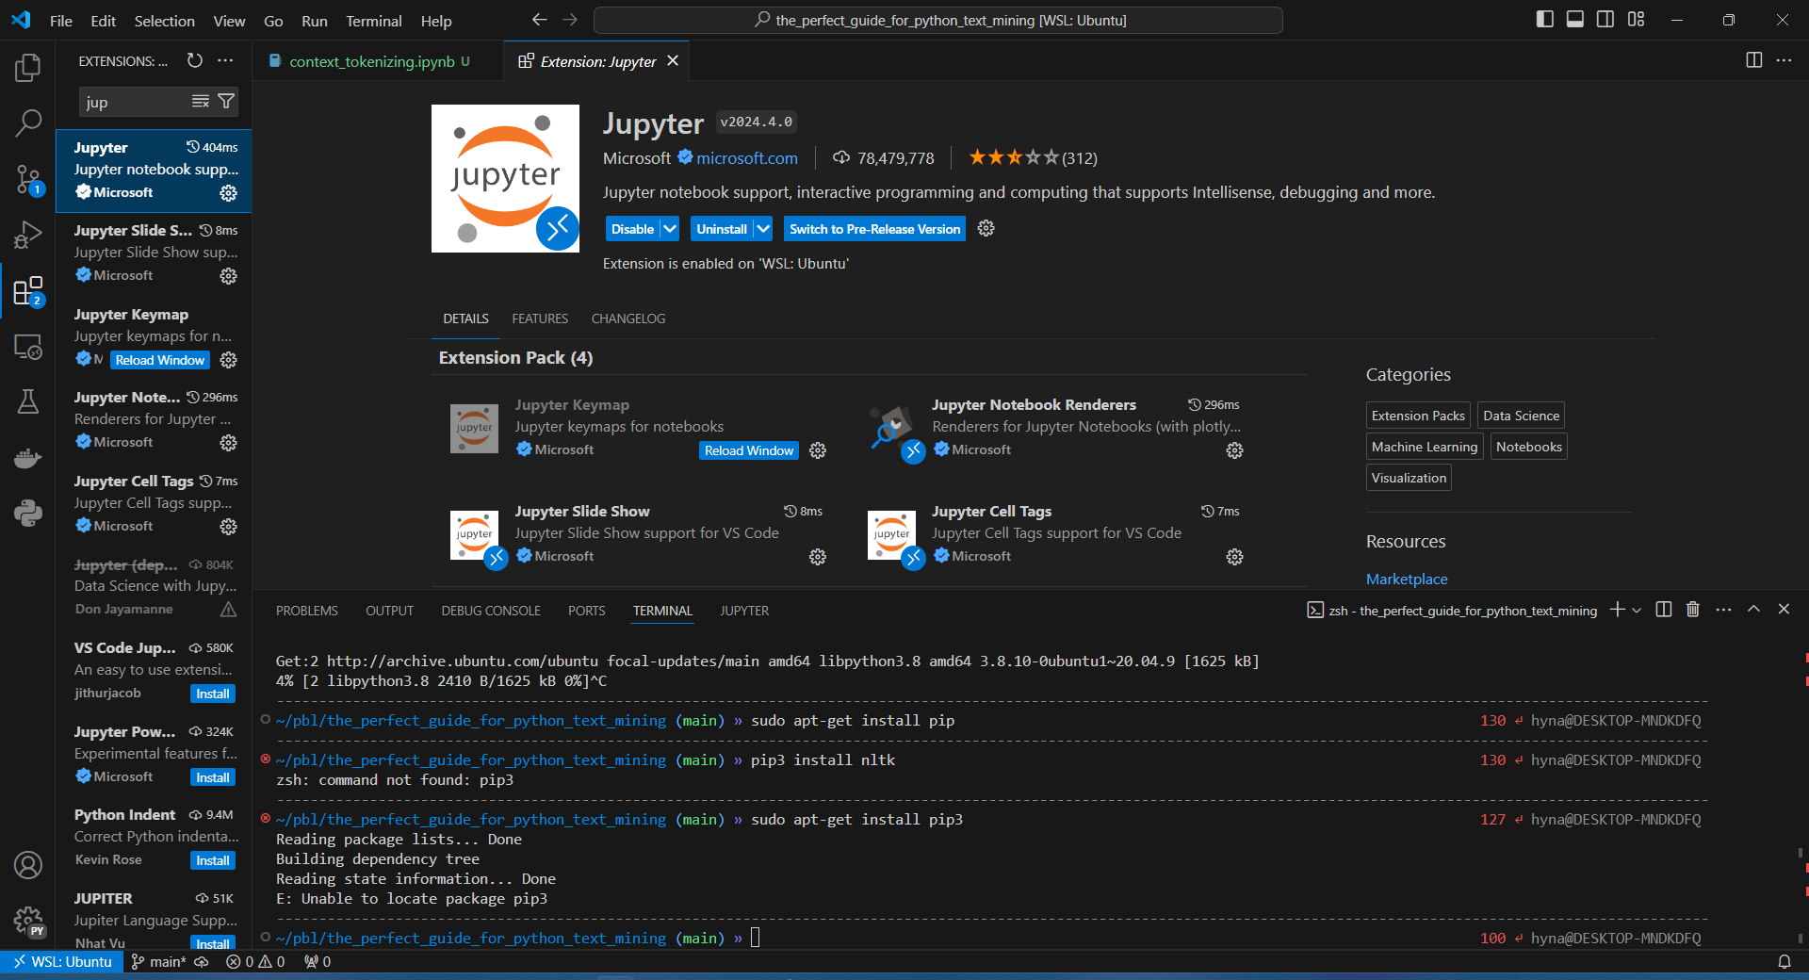The width and height of the screenshot is (1809, 980).
Task: Click the Disable extension button
Action: tap(632, 229)
